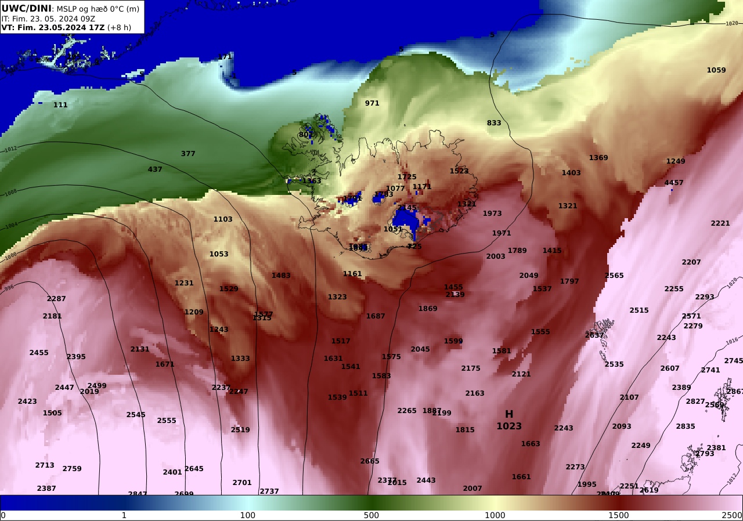
Task: Click the height value 1333
Action: click(240, 359)
